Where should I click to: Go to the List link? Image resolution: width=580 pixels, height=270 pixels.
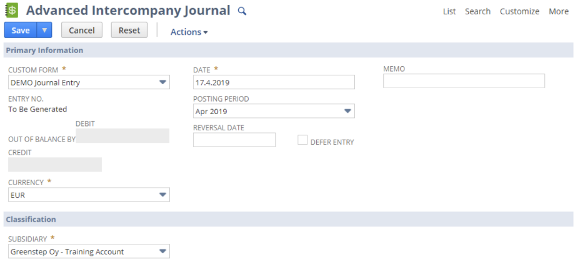click(449, 11)
